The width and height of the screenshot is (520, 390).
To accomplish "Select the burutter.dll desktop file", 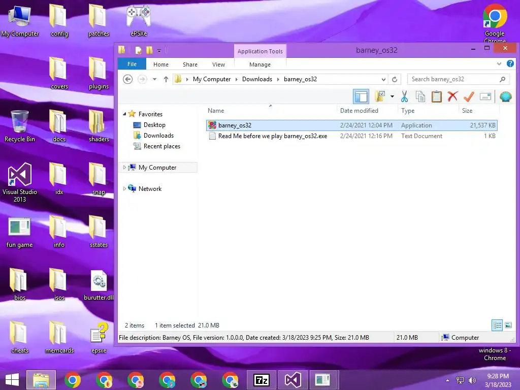I will (x=99, y=285).
